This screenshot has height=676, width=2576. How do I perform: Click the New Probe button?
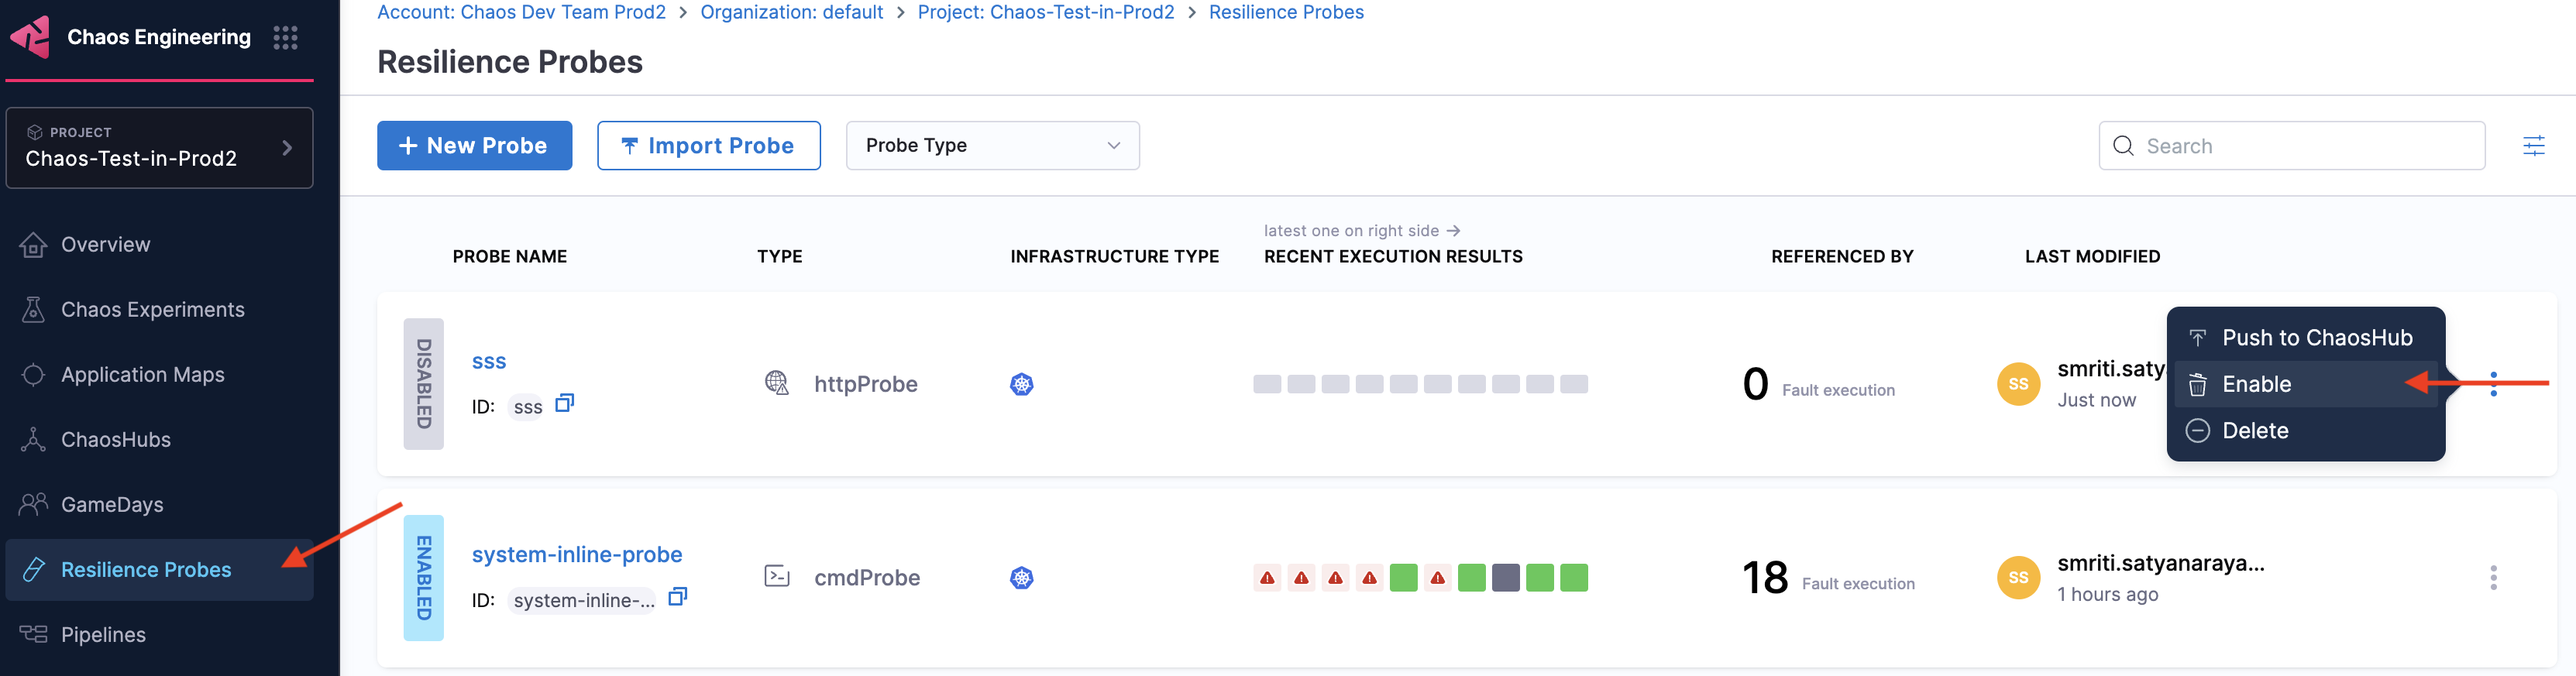474,146
